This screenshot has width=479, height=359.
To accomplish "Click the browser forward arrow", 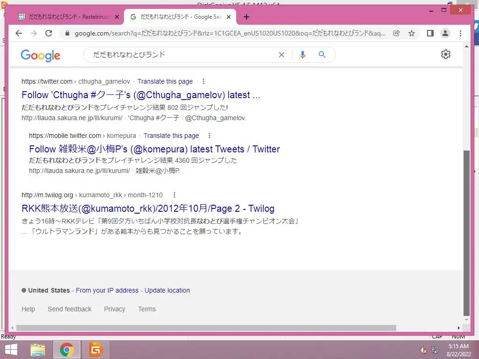I will click(34, 33).
